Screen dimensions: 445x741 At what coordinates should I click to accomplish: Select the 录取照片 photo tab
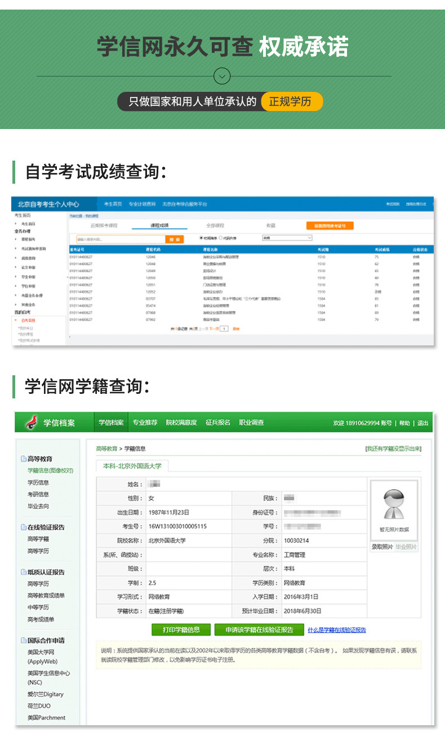coord(382,547)
